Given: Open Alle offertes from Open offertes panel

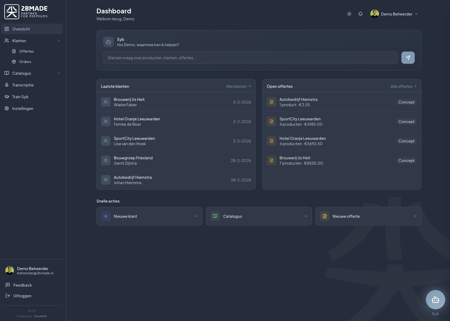Looking at the screenshot, I should point(403,86).
